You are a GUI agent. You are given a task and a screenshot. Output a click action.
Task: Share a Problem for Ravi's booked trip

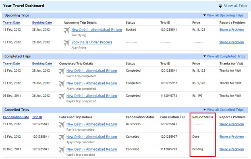click(x=232, y=30)
